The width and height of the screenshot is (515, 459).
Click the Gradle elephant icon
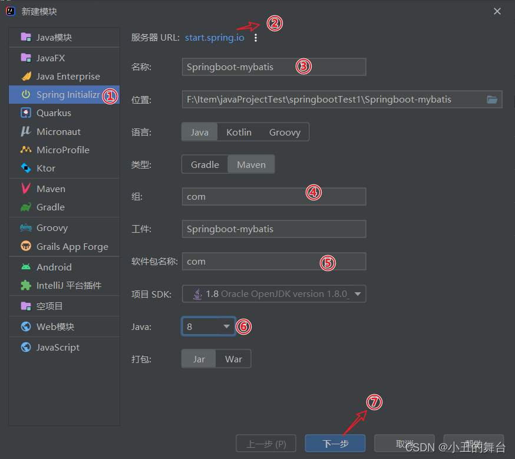point(26,207)
